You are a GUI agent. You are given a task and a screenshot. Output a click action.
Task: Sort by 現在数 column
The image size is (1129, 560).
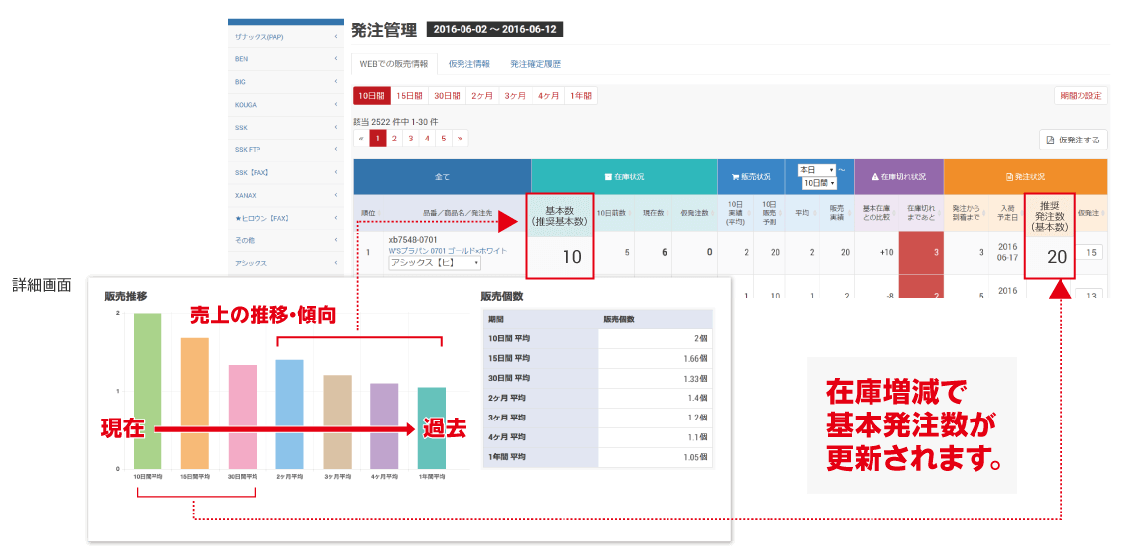pyautogui.click(x=653, y=213)
